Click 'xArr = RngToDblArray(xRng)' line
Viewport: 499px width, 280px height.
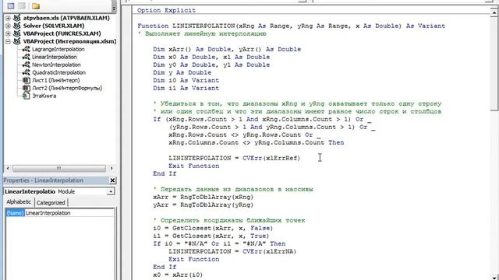coord(203,197)
